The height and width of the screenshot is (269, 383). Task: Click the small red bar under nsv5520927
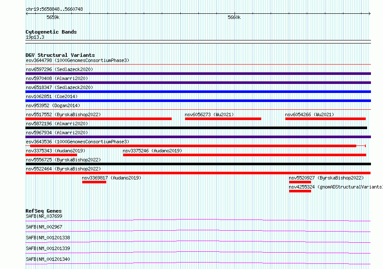(300, 182)
